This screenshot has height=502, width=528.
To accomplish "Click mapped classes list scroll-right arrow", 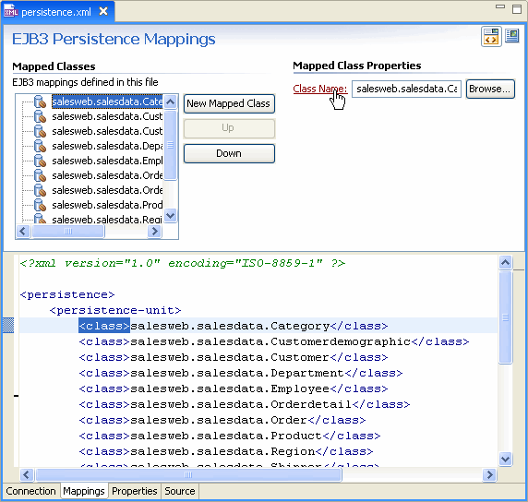I will tap(154, 232).
